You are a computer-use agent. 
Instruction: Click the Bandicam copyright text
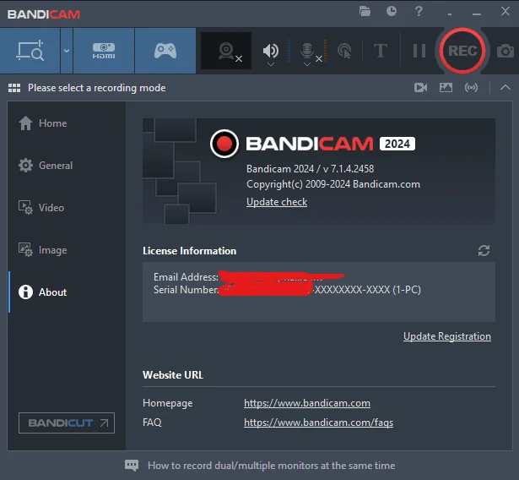pos(333,184)
